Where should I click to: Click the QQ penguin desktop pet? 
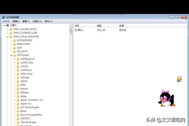point(167,99)
